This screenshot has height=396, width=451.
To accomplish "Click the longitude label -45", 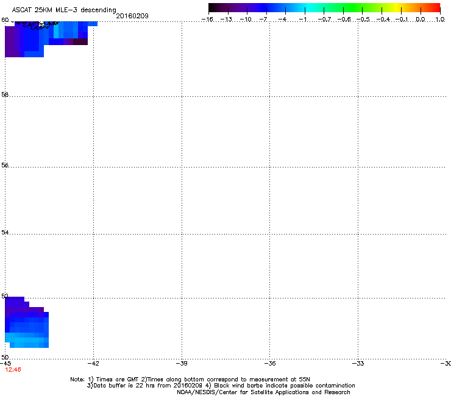I will (x=5, y=364).
